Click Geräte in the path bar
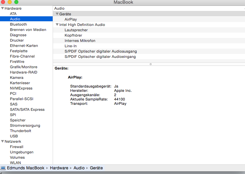 pyautogui.click(x=96, y=168)
